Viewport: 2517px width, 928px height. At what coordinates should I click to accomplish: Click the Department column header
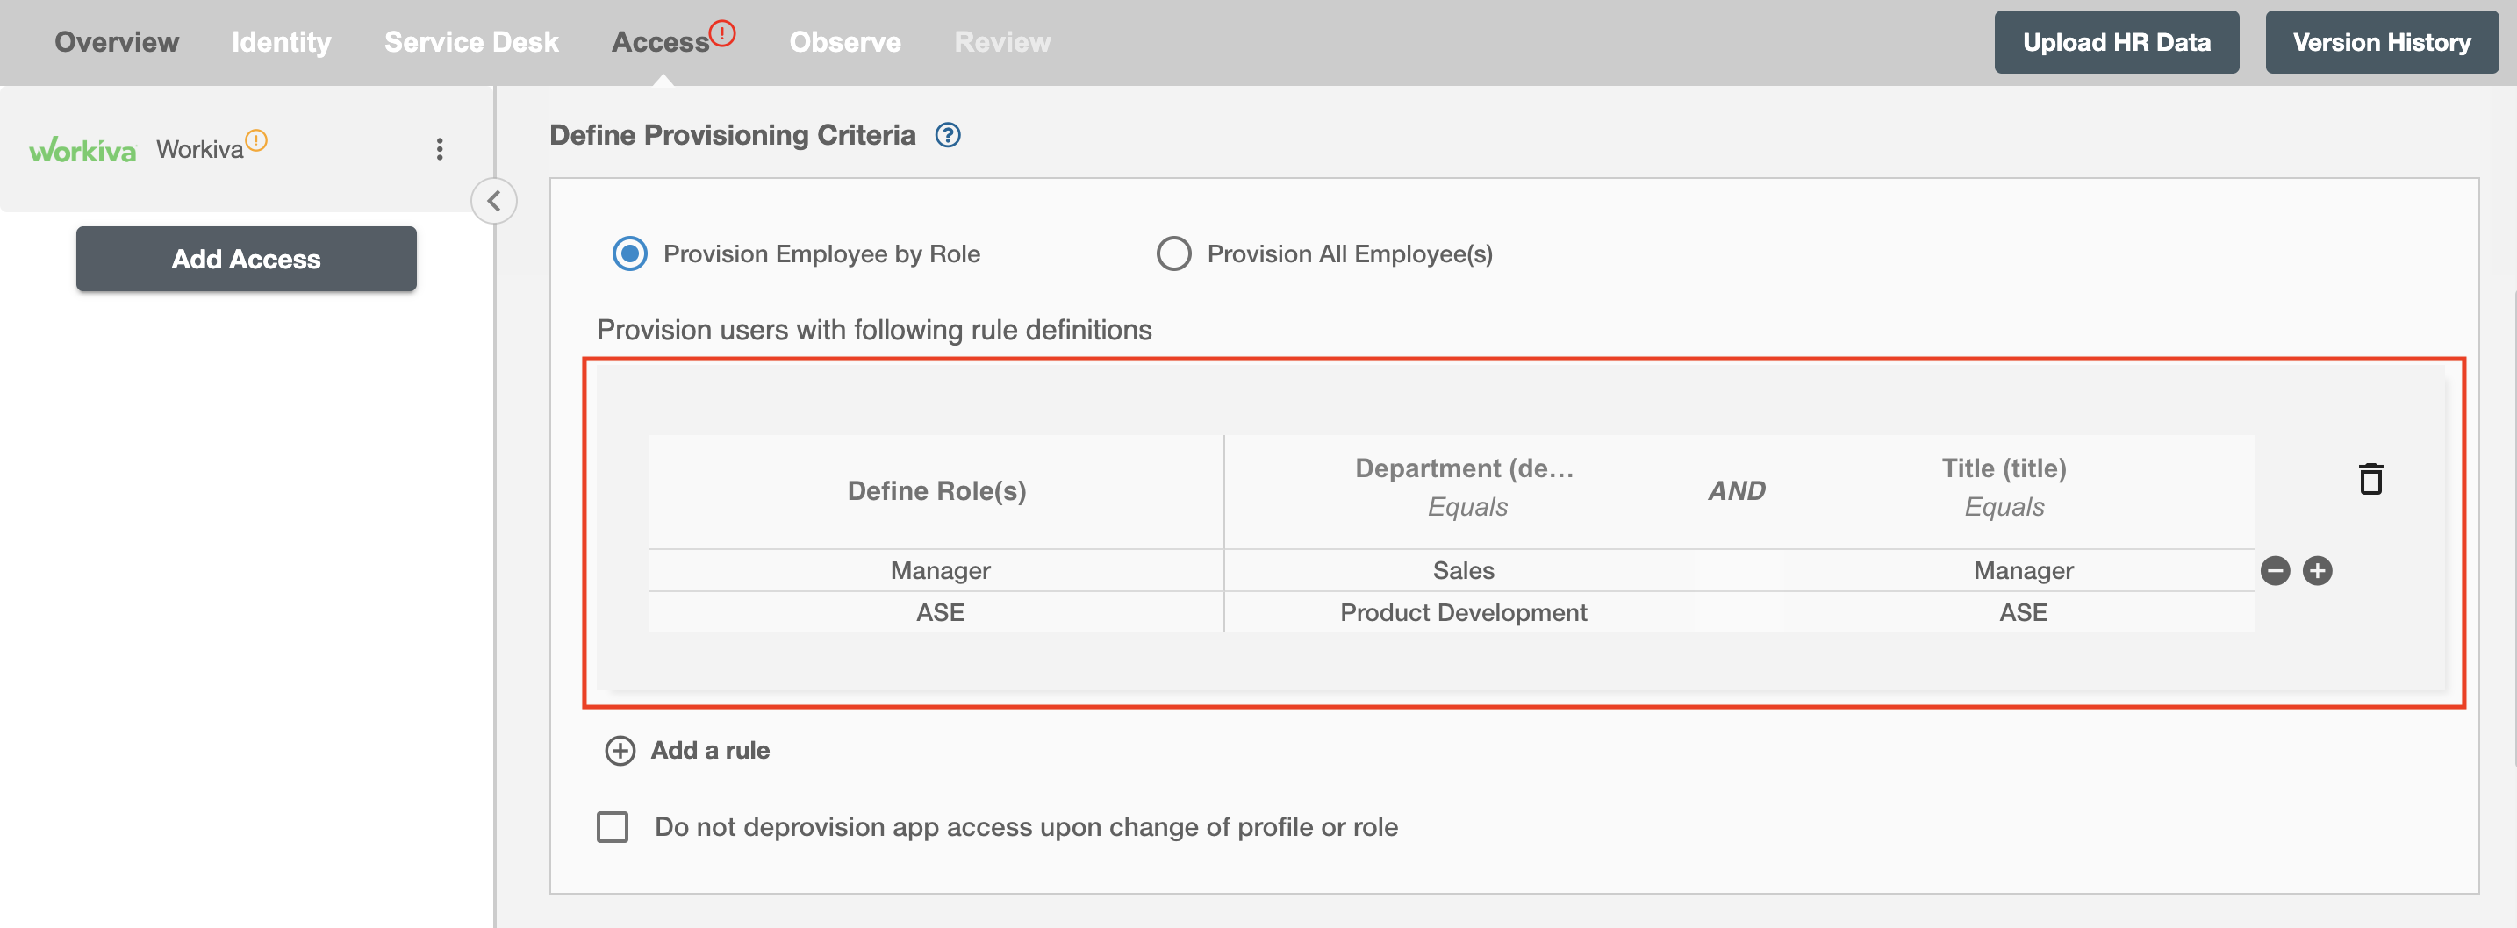click(1464, 469)
